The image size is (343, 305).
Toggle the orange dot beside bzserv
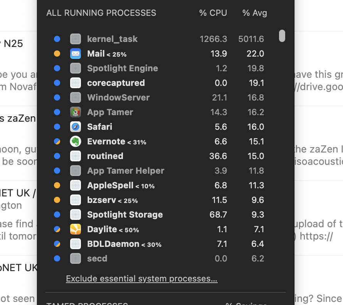click(x=57, y=200)
